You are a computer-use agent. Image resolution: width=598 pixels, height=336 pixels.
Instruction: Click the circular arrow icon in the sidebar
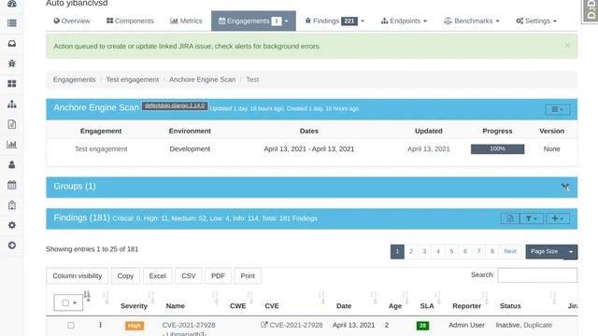click(x=12, y=245)
